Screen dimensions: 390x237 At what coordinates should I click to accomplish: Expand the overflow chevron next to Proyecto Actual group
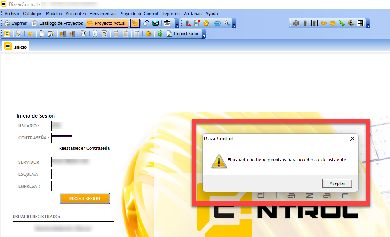(x=178, y=25)
